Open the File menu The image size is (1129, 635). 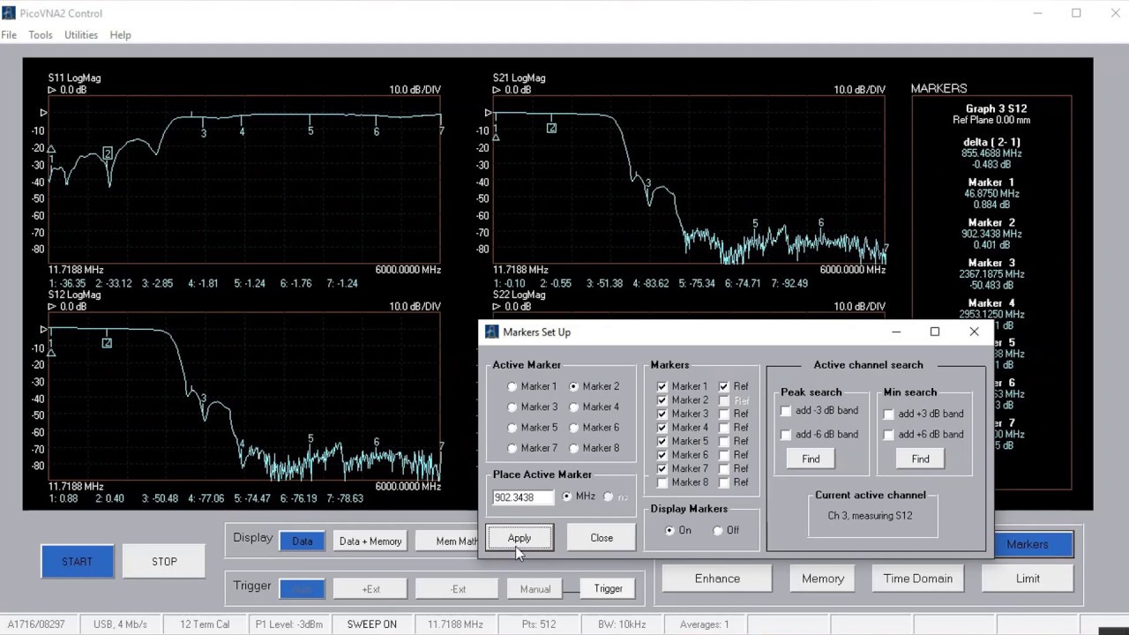pos(9,34)
